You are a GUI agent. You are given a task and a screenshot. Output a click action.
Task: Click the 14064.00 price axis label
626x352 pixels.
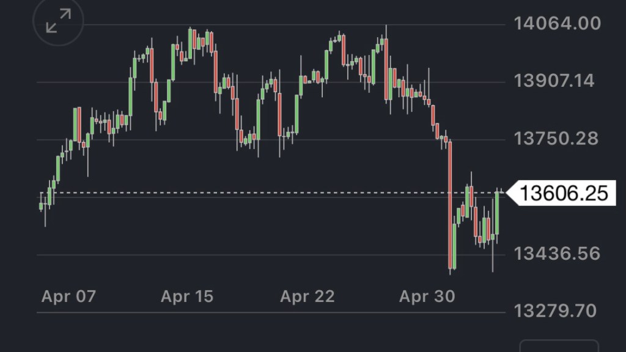[x=558, y=24]
